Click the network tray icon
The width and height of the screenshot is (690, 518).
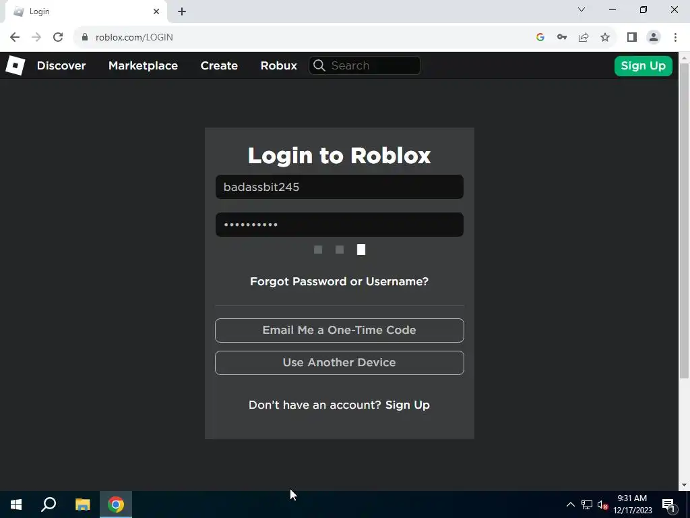coord(587,505)
